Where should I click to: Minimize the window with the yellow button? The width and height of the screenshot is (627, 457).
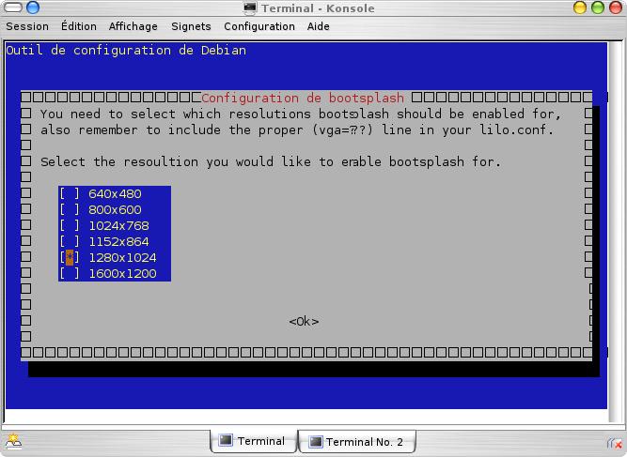(x=579, y=8)
